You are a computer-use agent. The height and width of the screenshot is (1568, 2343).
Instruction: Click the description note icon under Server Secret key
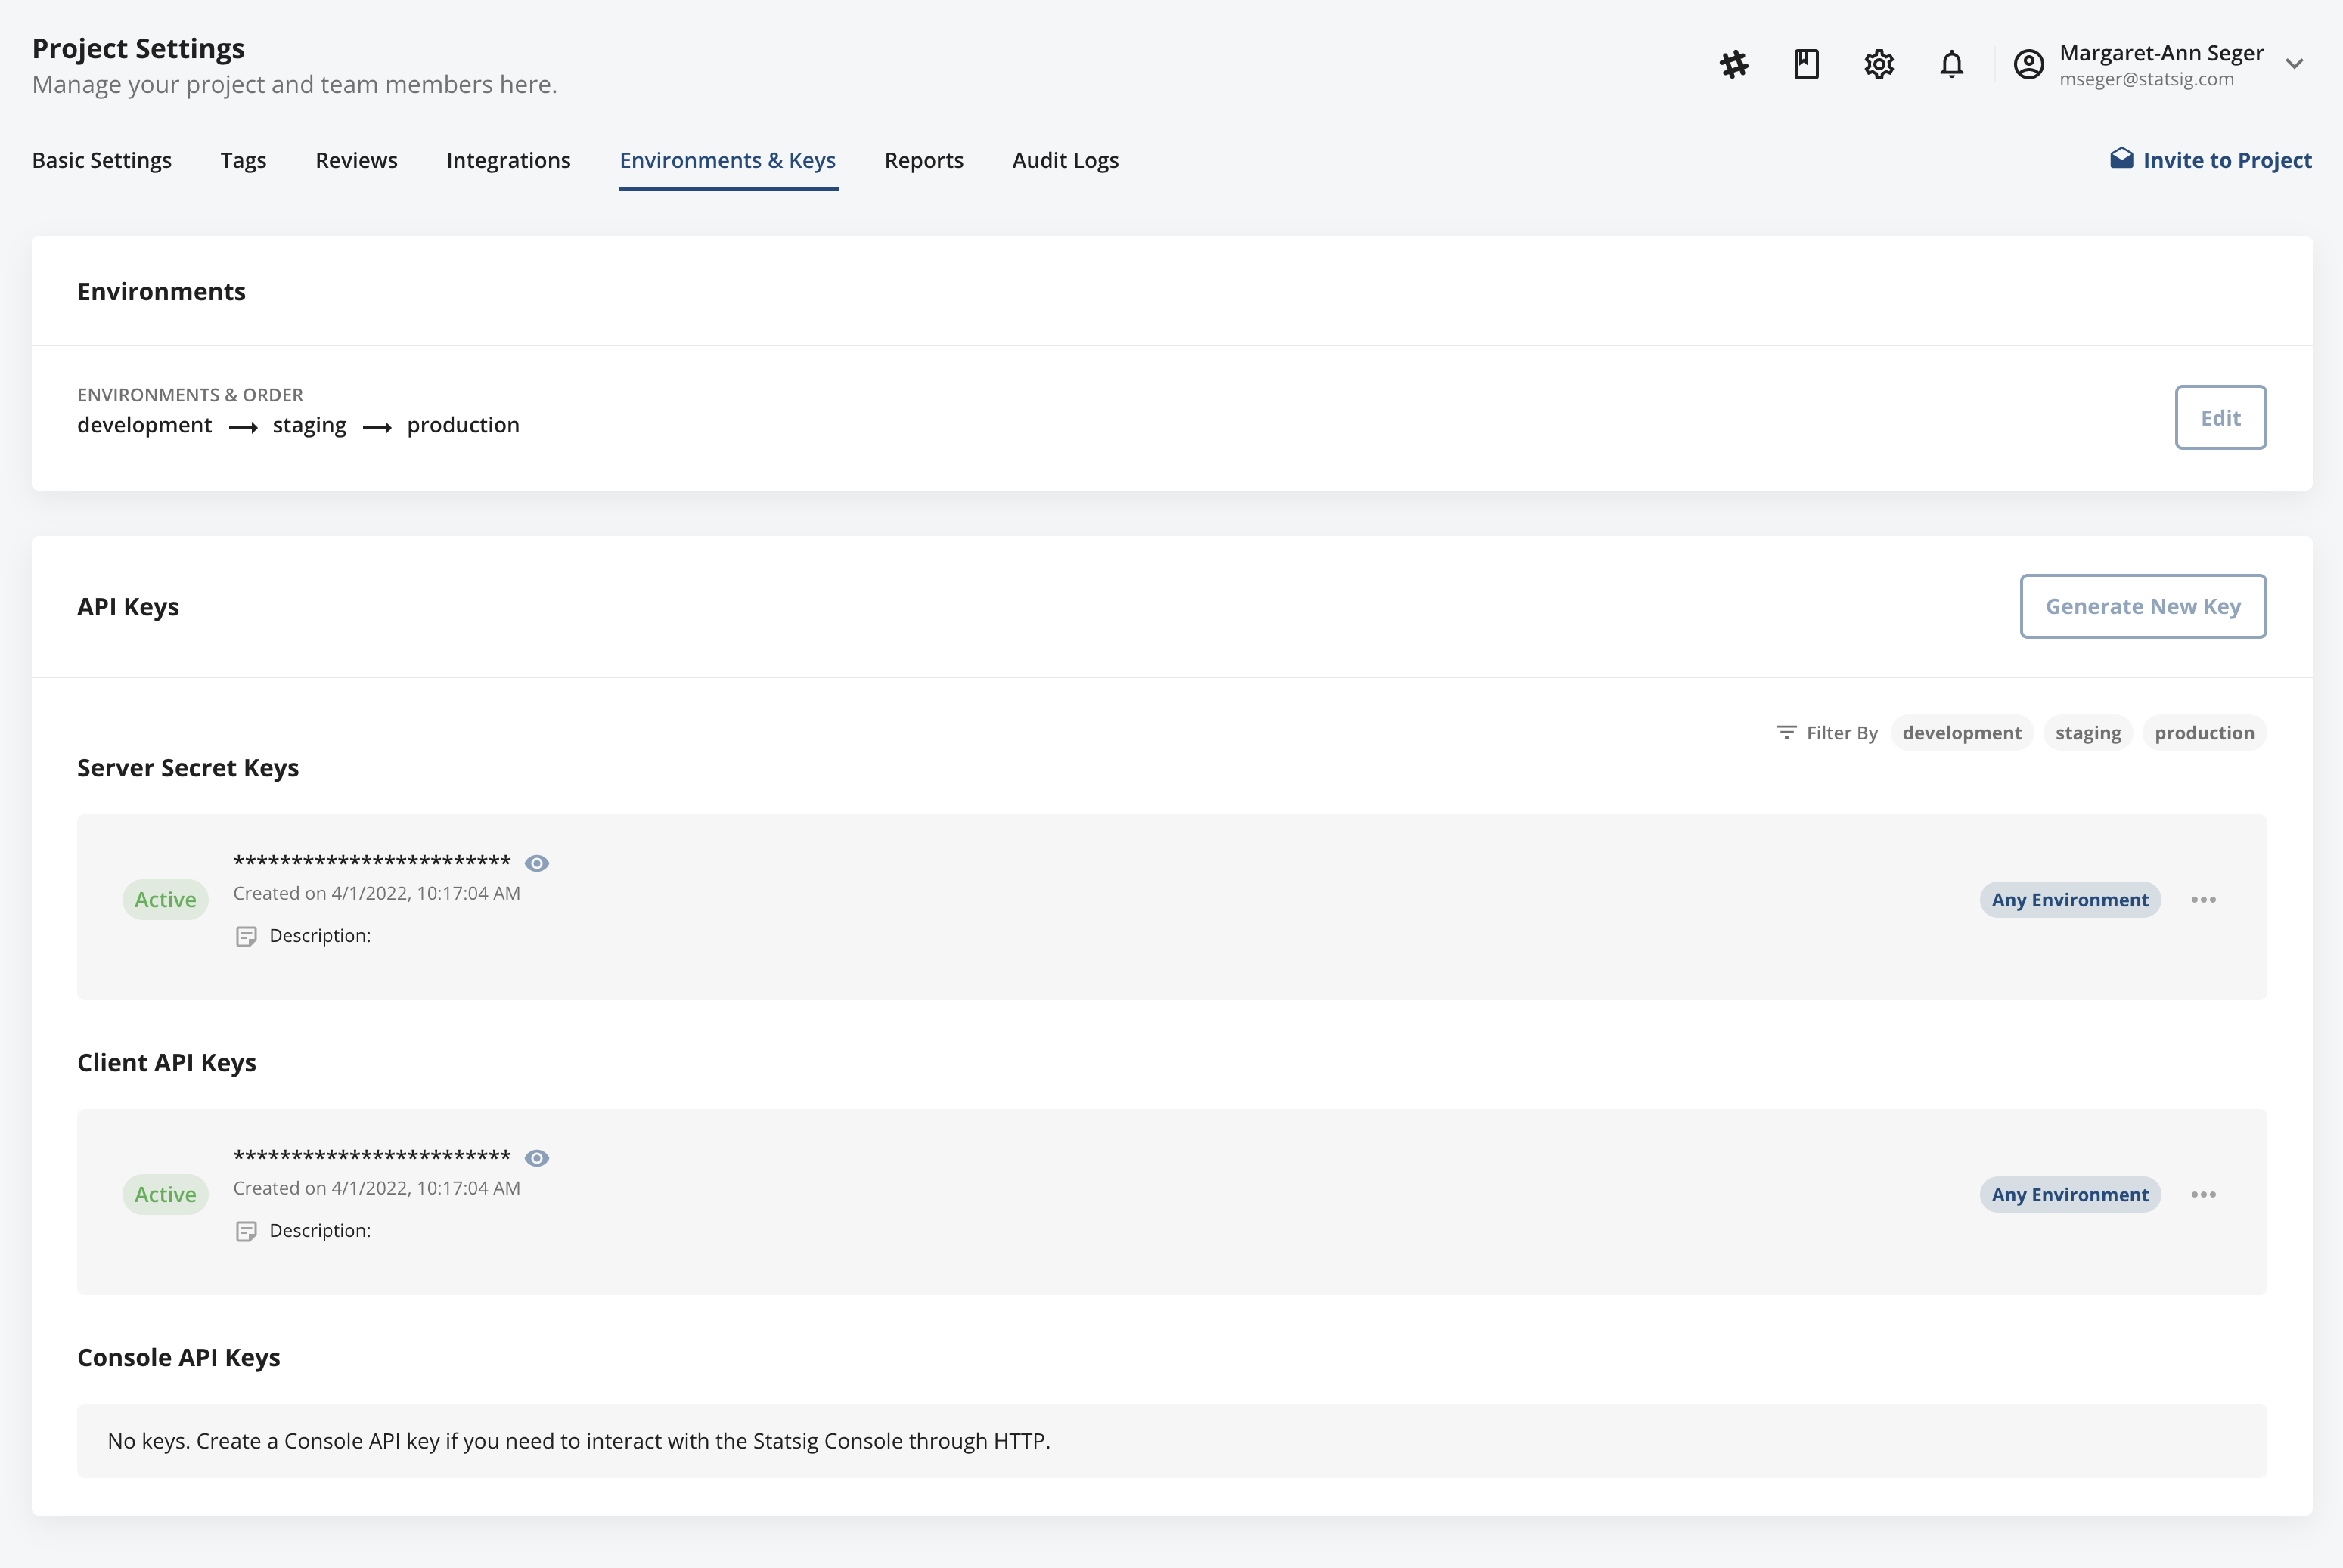pyautogui.click(x=246, y=936)
